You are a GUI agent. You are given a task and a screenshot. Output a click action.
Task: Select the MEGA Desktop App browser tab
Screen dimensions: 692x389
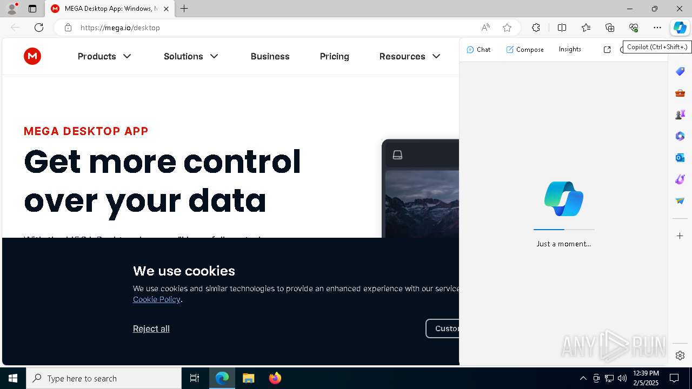[110, 9]
